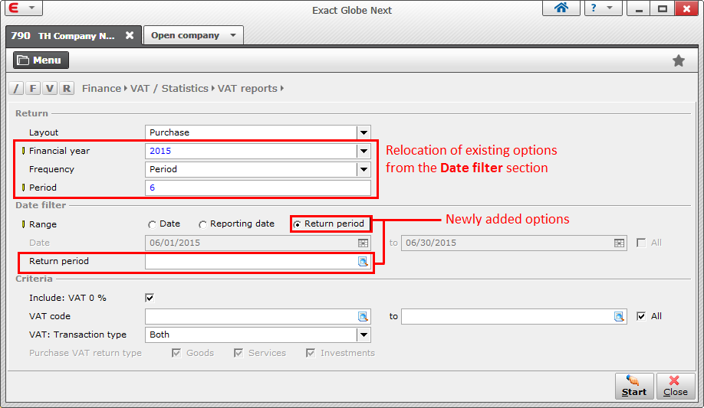704x408 pixels.
Task: Expand the Financial year dropdown
Action: click(364, 151)
